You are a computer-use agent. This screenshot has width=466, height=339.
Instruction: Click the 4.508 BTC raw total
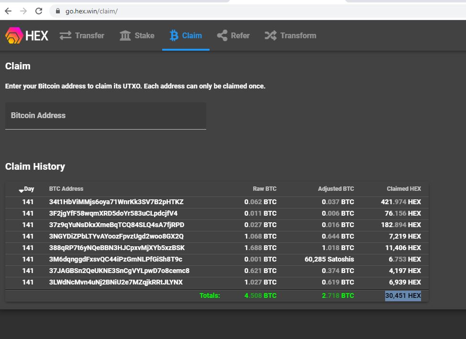tap(260, 295)
